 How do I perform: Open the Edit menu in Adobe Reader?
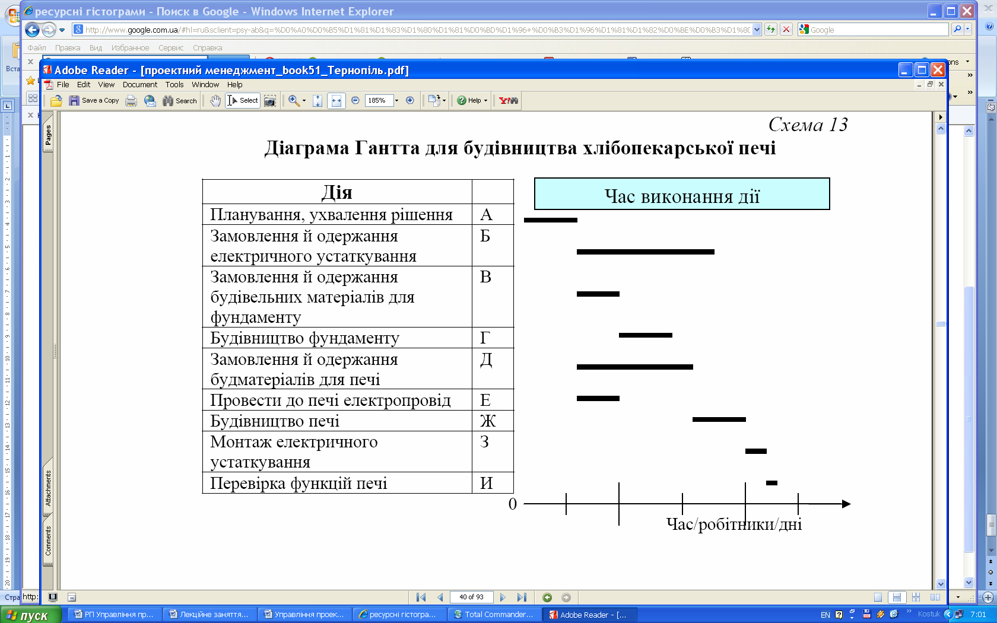tap(84, 85)
